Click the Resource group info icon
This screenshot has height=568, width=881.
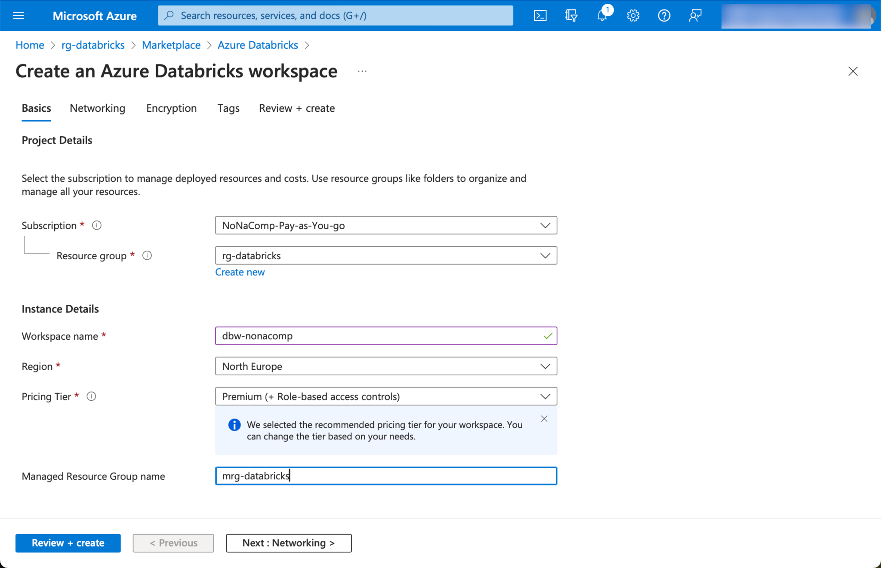[x=147, y=256]
